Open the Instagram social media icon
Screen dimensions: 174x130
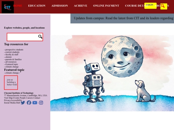41,103
